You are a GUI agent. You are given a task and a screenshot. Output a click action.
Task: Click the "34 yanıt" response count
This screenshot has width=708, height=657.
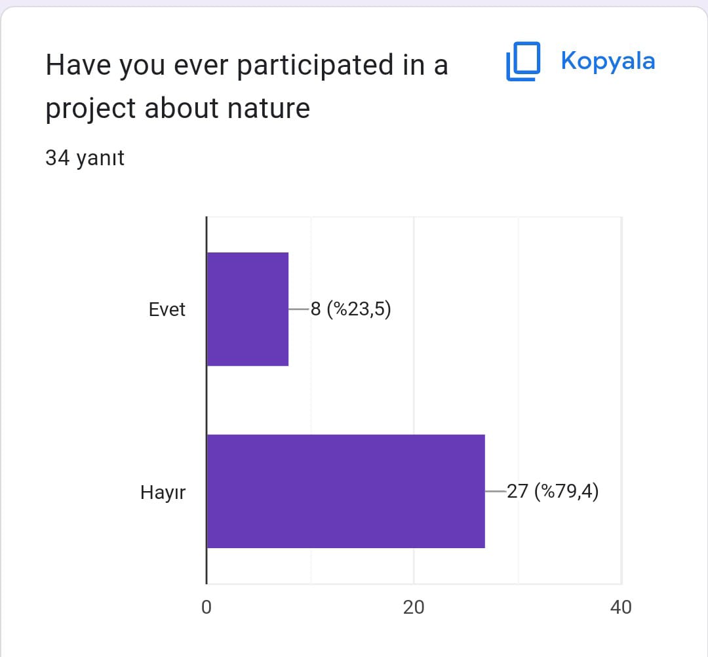[85, 158]
